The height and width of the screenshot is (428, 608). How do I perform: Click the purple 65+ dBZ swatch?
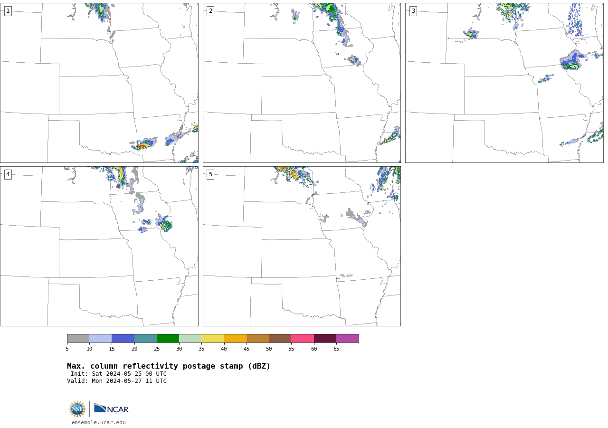point(347,338)
